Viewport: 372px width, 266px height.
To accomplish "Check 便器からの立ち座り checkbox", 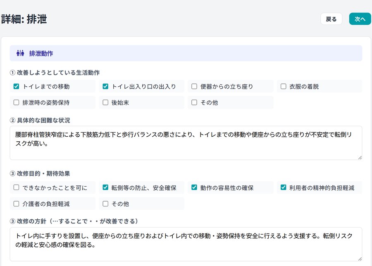I will [194, 86].
